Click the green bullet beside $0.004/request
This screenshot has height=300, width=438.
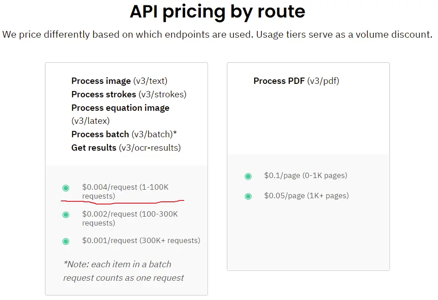(66, 188)
